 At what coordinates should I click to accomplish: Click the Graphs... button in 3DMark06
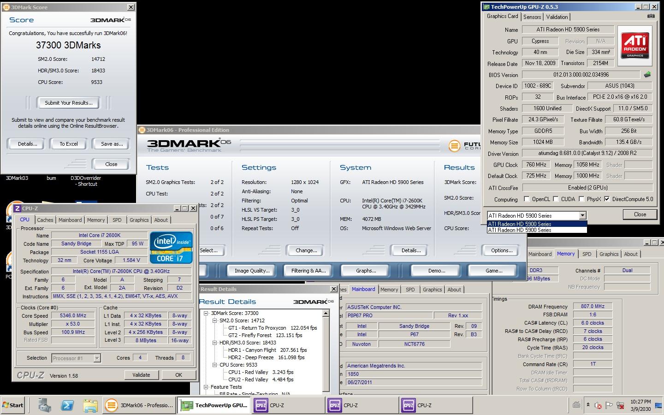tap(366, 271)
